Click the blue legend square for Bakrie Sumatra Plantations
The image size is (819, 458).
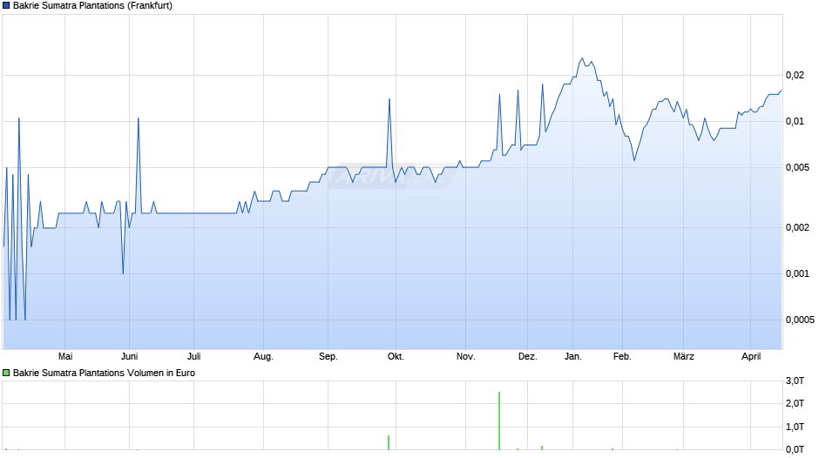6,6
